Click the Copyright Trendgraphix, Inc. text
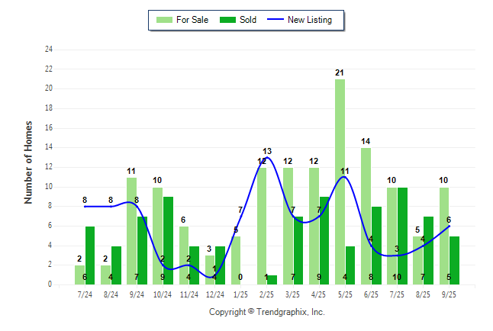The height and width of the screenshot is (331, 493). (x=267, y=312)
